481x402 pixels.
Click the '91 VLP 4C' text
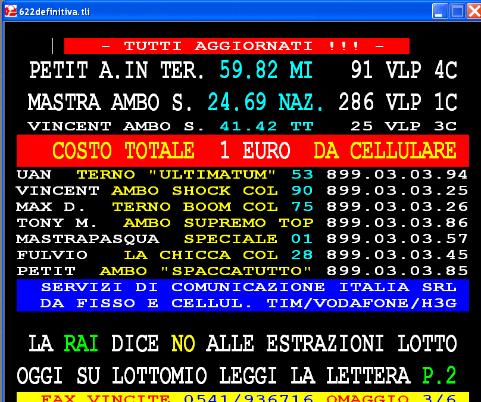(x=404, y=70)
